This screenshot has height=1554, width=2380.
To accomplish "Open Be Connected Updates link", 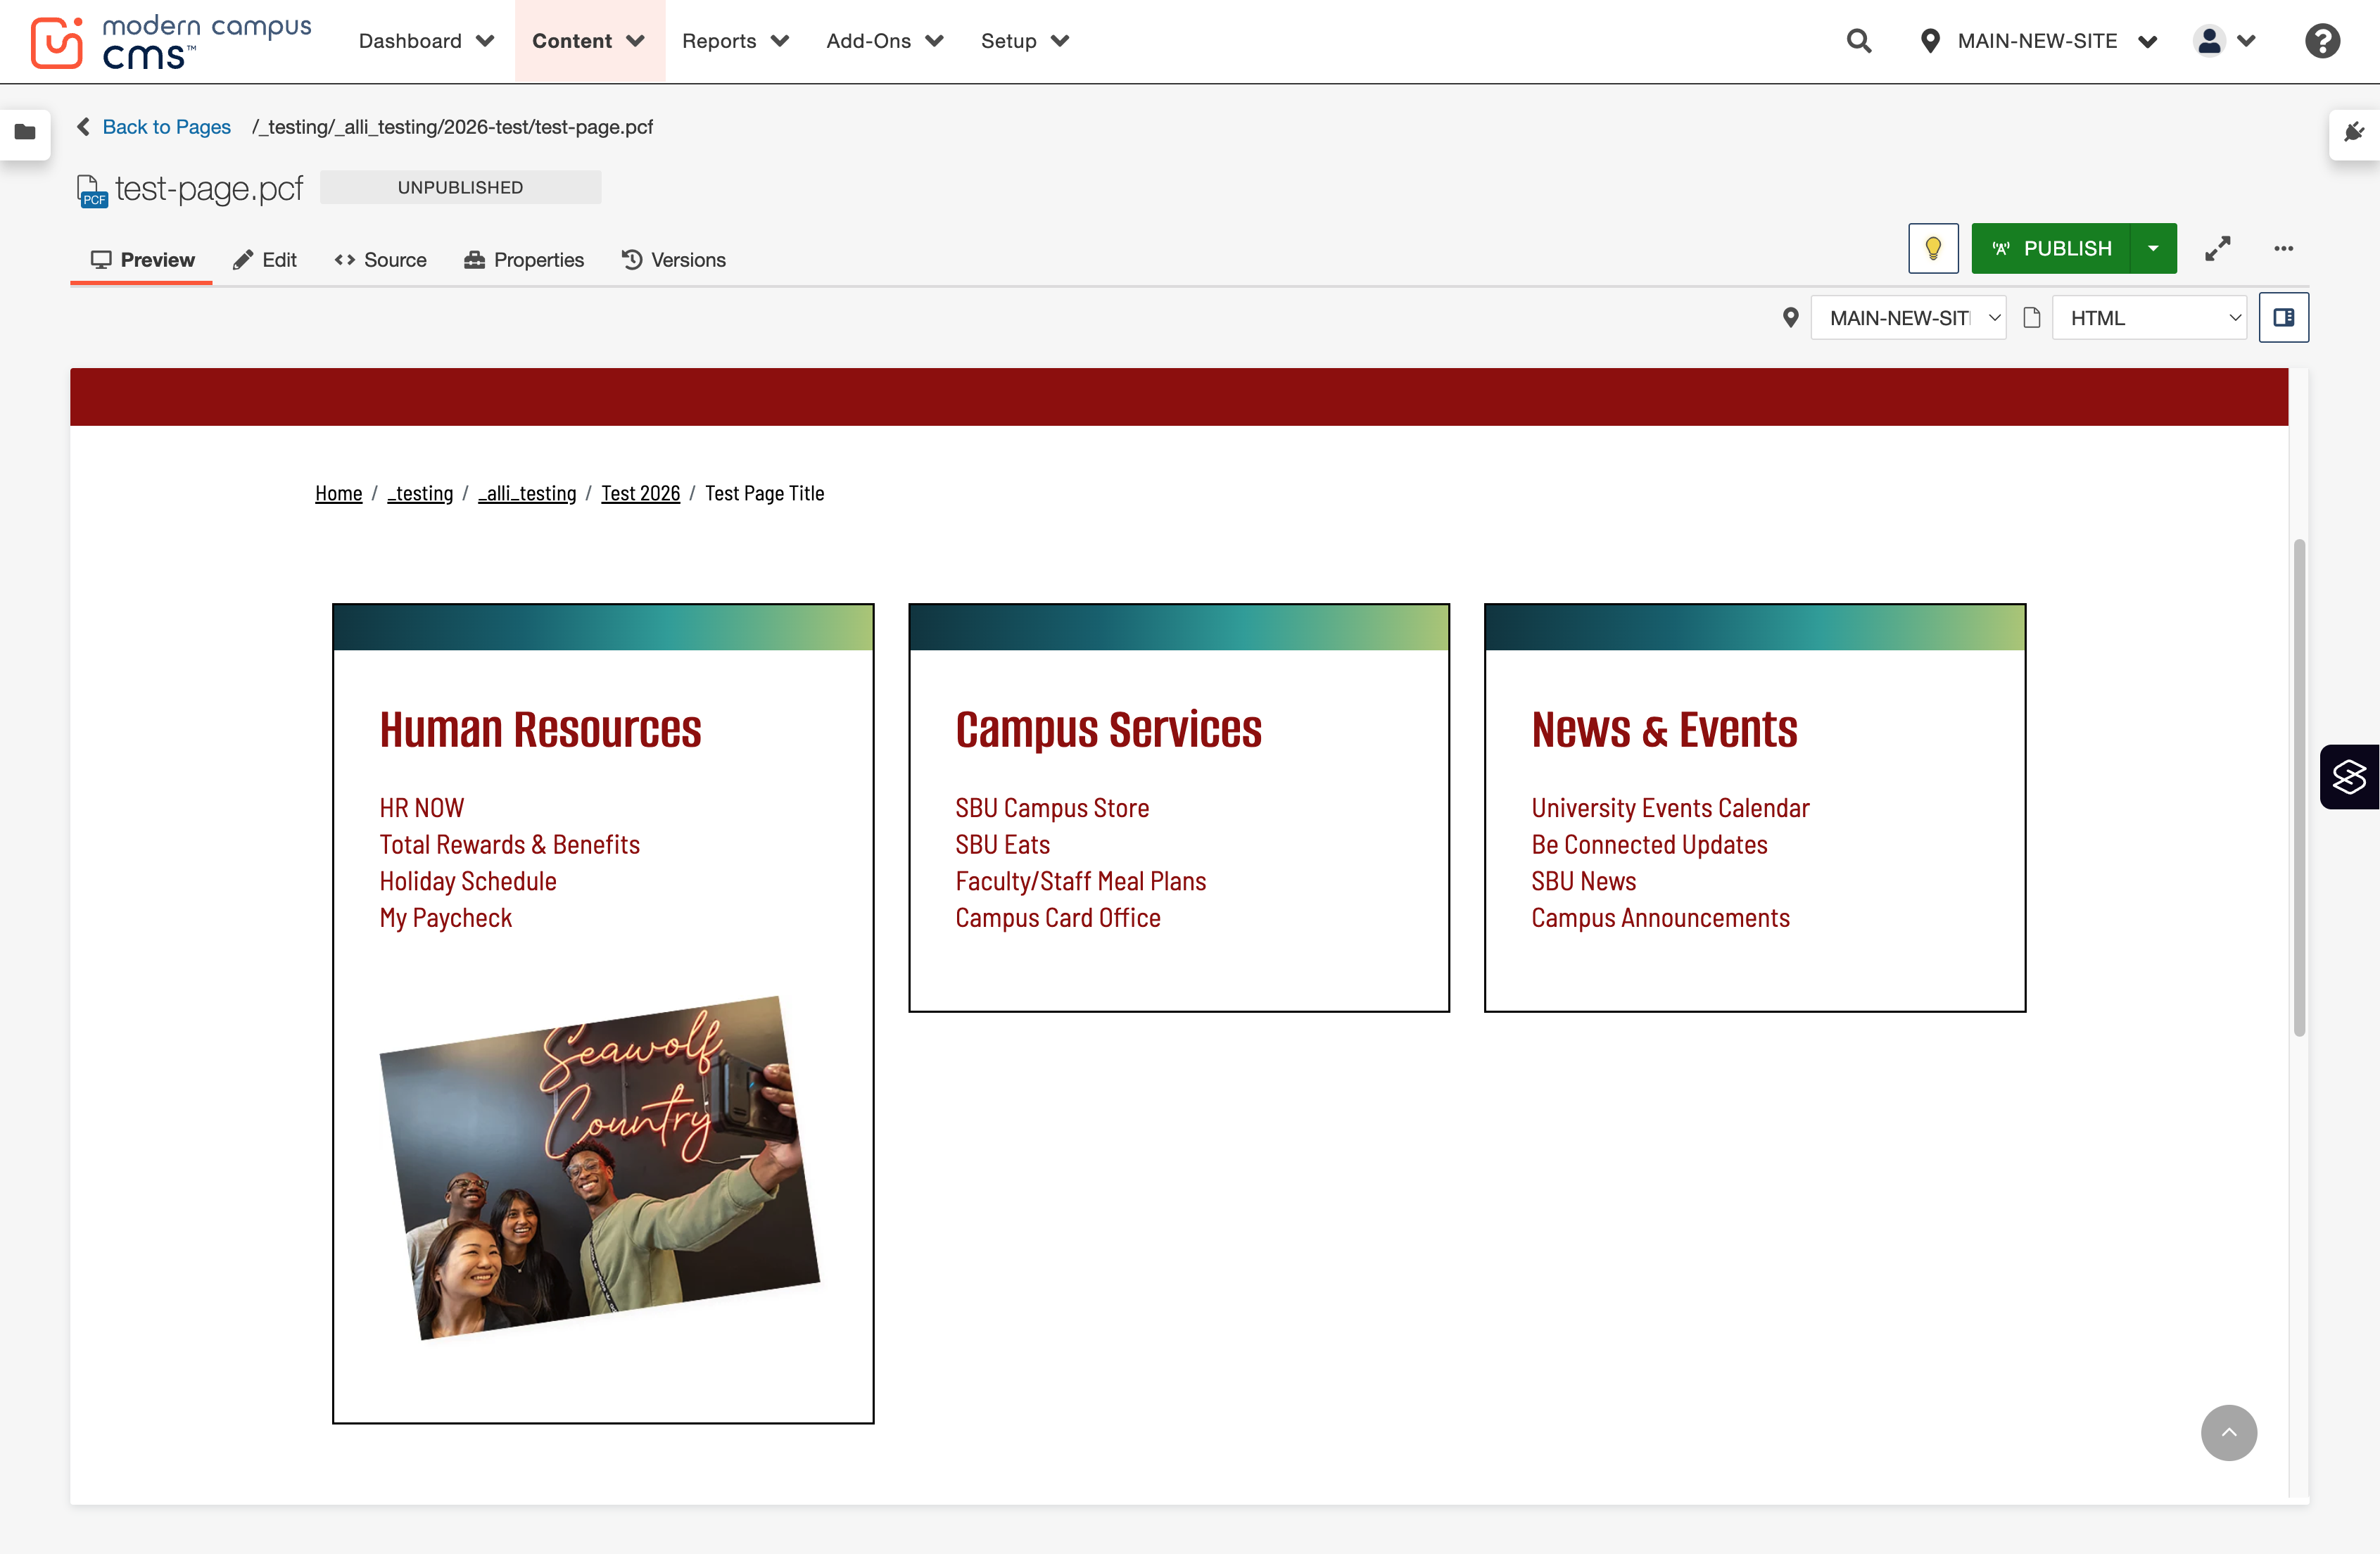I will click(1649, 845).
